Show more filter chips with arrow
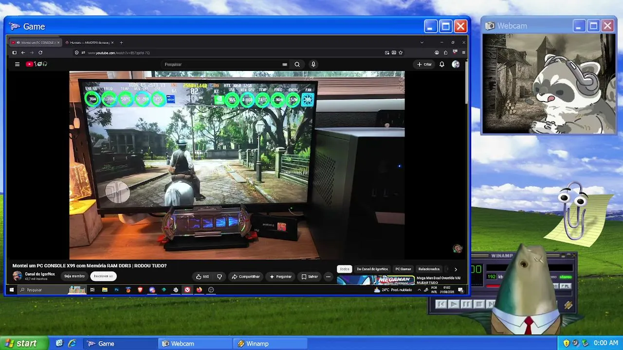The image size is (623, 350). point(456,269)
